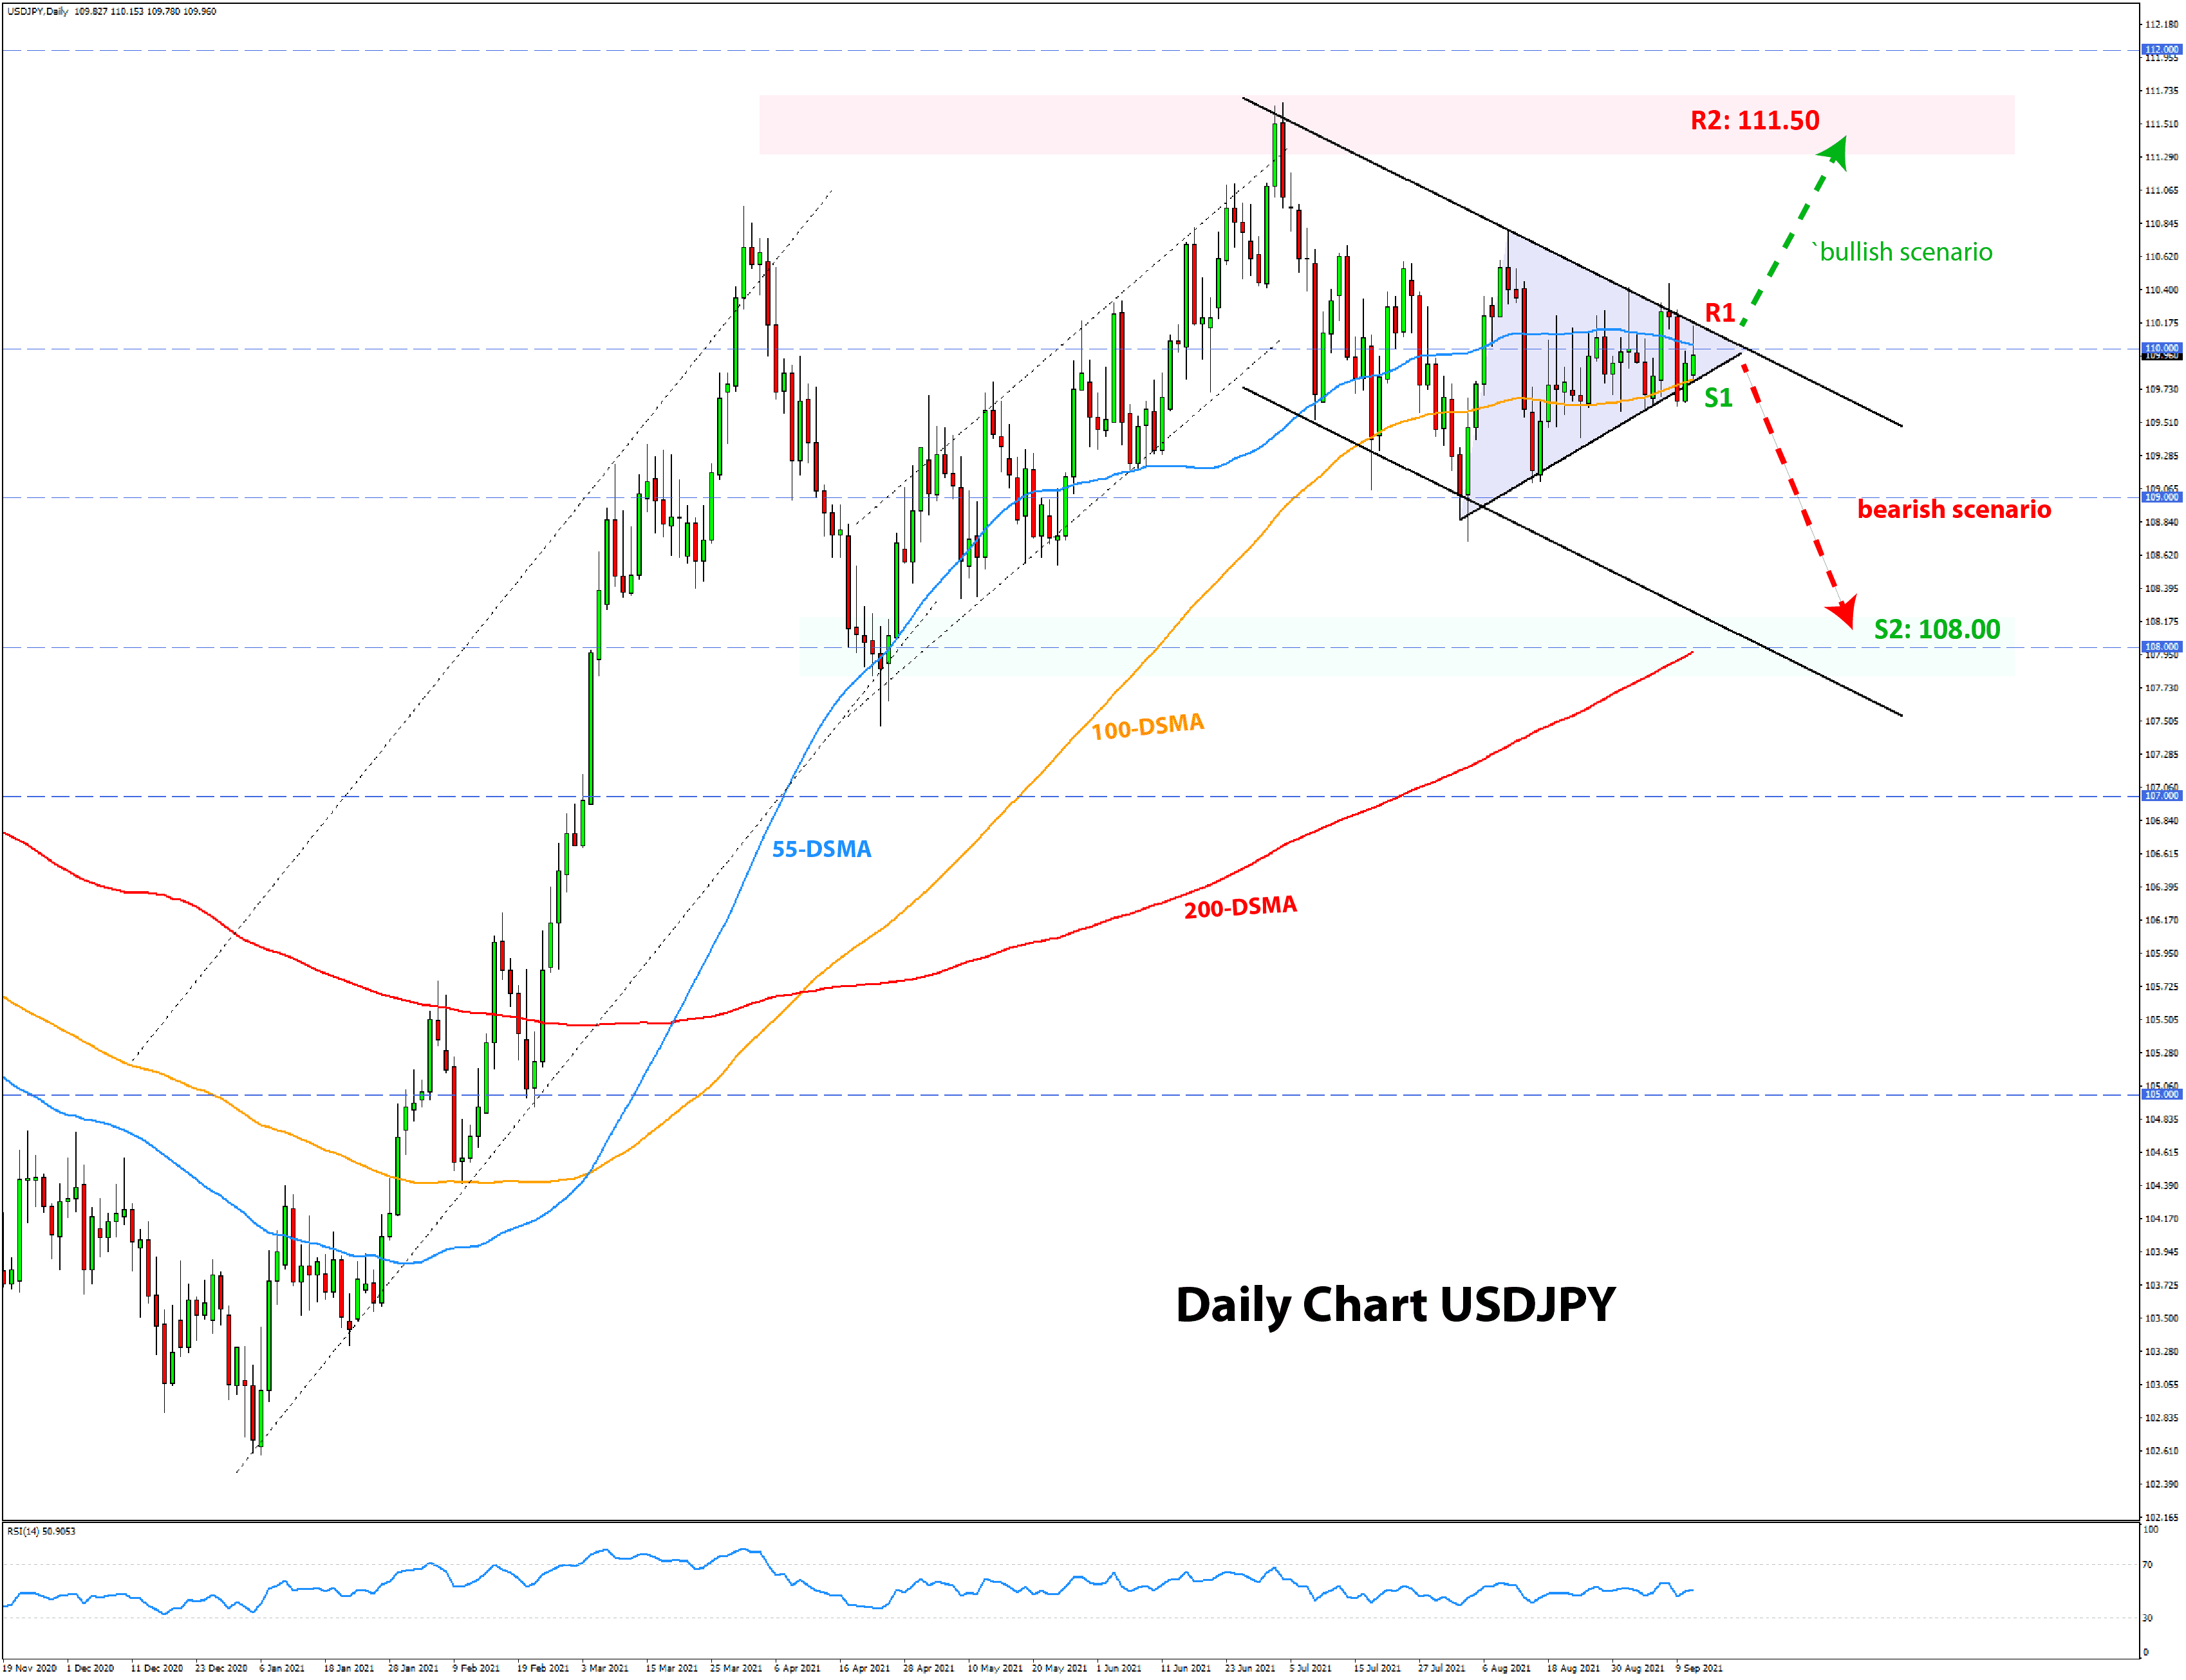The height and width of the screenshot is (1680, 2186).
Task: Click the RSI 70 level label
Action: 2147,1566
